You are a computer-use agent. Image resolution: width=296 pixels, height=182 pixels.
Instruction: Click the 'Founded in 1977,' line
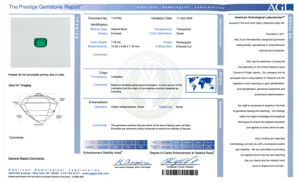275,34
